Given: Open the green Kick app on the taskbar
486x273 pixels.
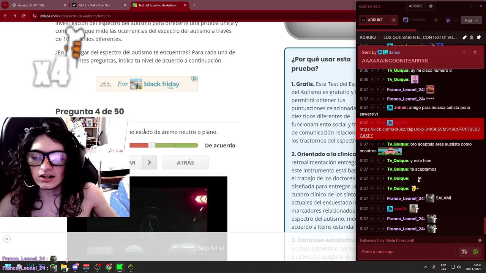Looking at the screenshot, I should click(120, 267).
